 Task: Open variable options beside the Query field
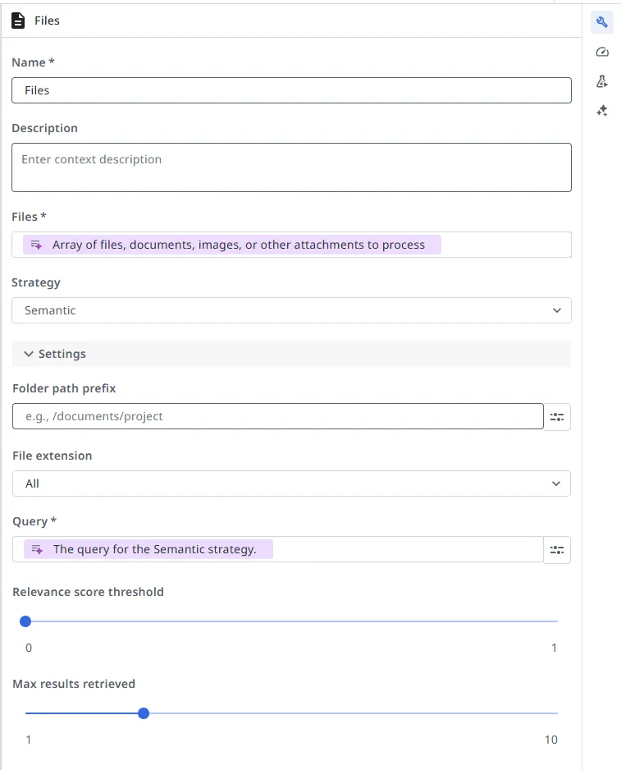coord(557,549)
